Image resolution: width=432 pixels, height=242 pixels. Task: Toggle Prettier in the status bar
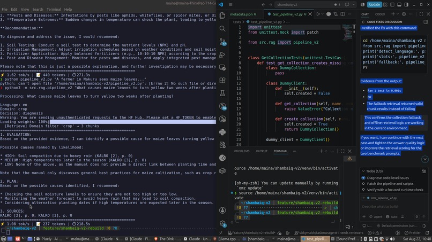[x=413, y=233]
